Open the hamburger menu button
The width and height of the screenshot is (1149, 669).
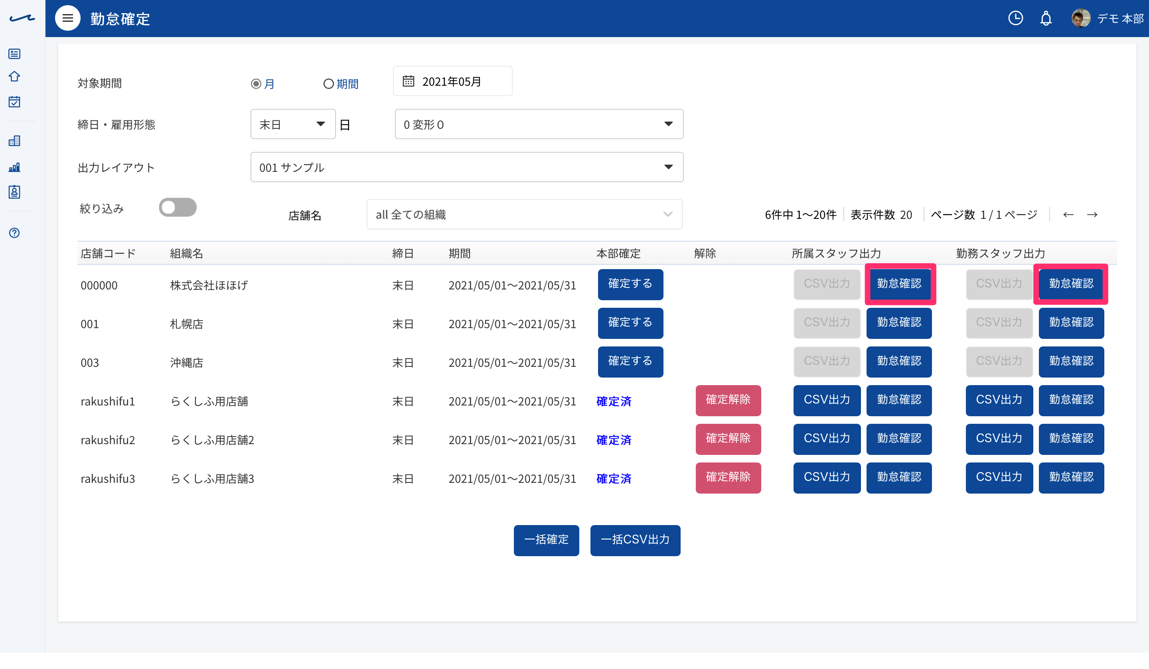point(67,18)
